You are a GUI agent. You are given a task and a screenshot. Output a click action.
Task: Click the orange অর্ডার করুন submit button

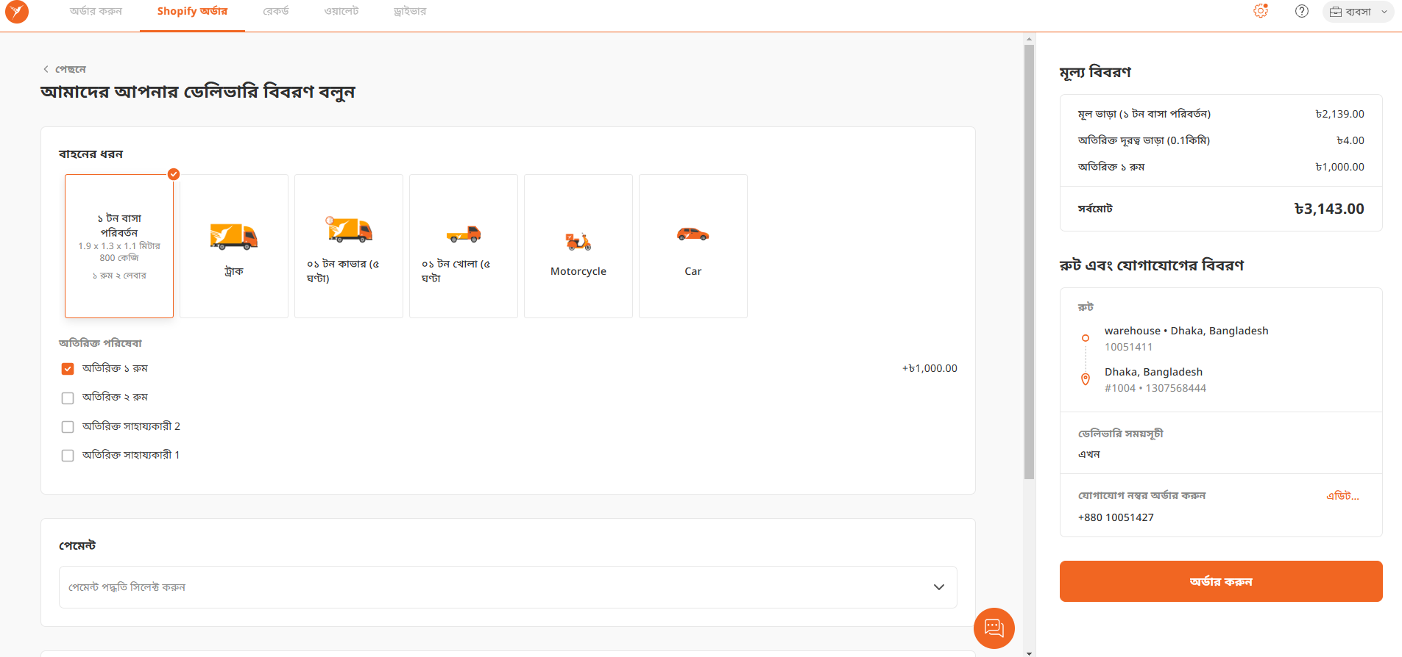[1221, 581]
